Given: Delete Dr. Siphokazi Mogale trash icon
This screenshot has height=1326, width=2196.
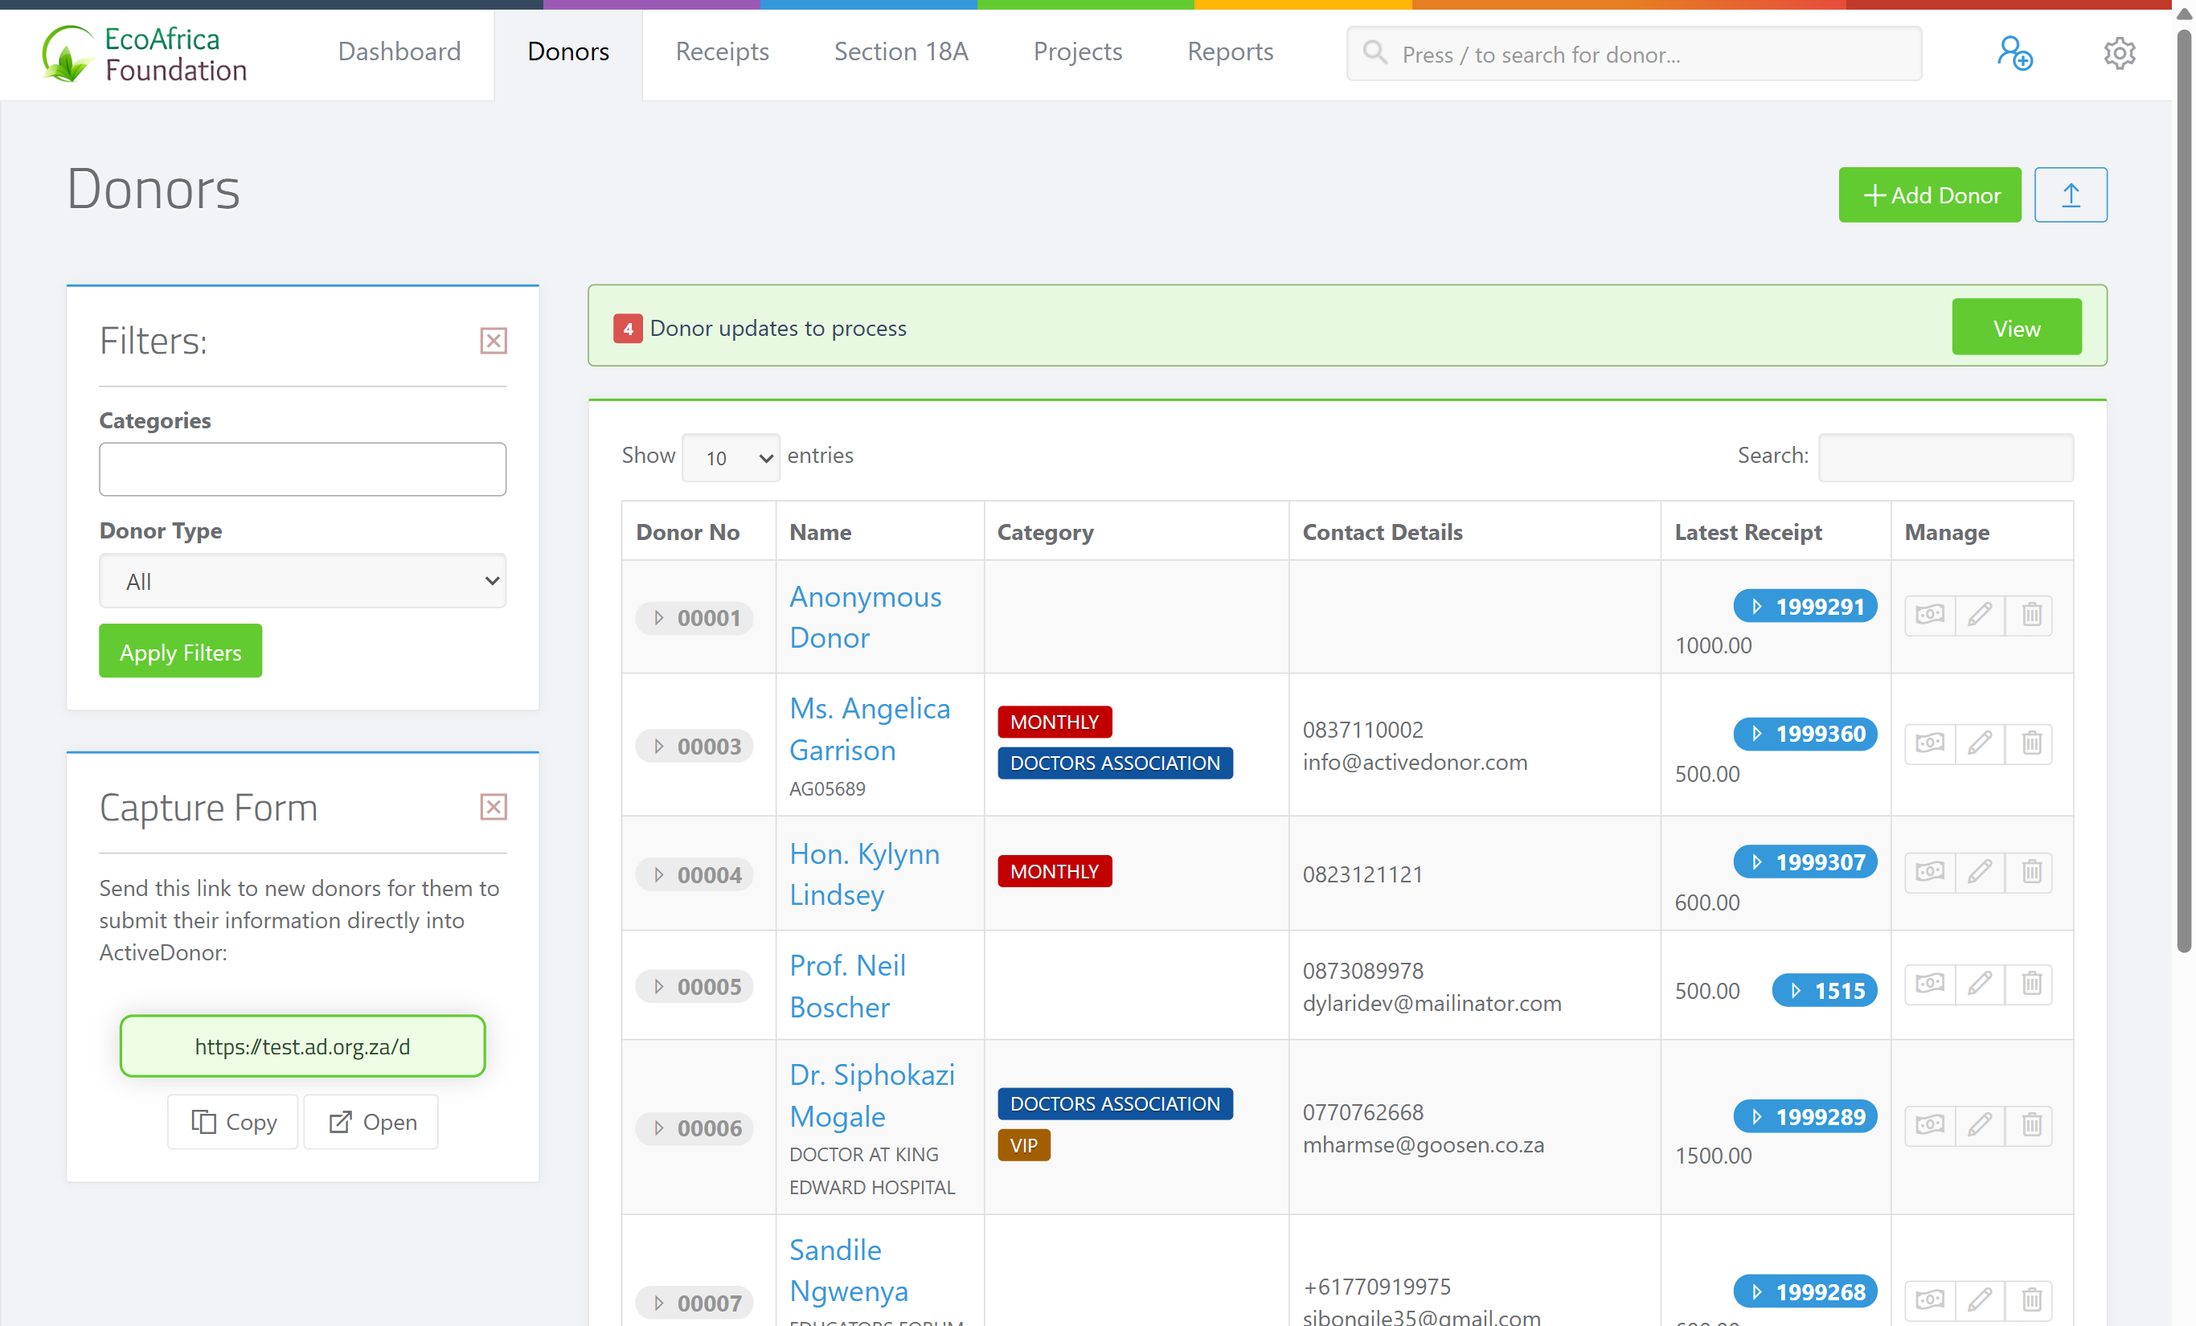Looking at the screenshot, I should (x=2030, y=1126).
